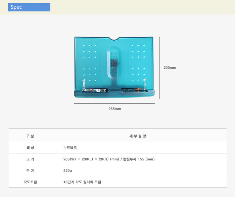235x197 pixels.
Task: Select the 색 상 row label
Action: click(30, 148)
